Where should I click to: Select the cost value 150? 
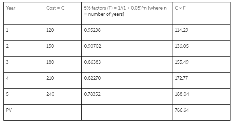click(50, 46)
